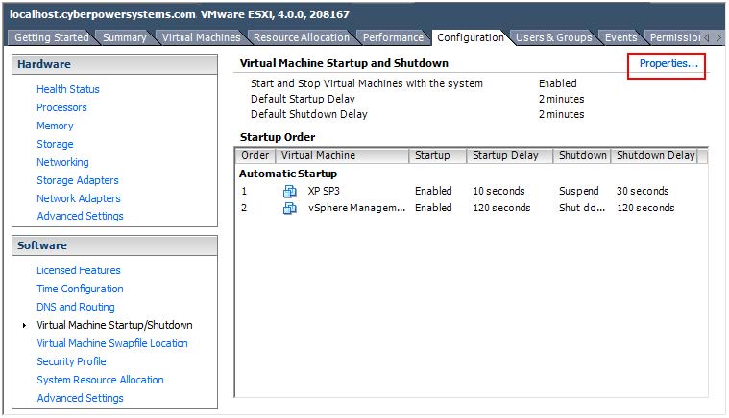Select the Configuration tab
This screenshot has width=729, height=418.
click(471, 37)
